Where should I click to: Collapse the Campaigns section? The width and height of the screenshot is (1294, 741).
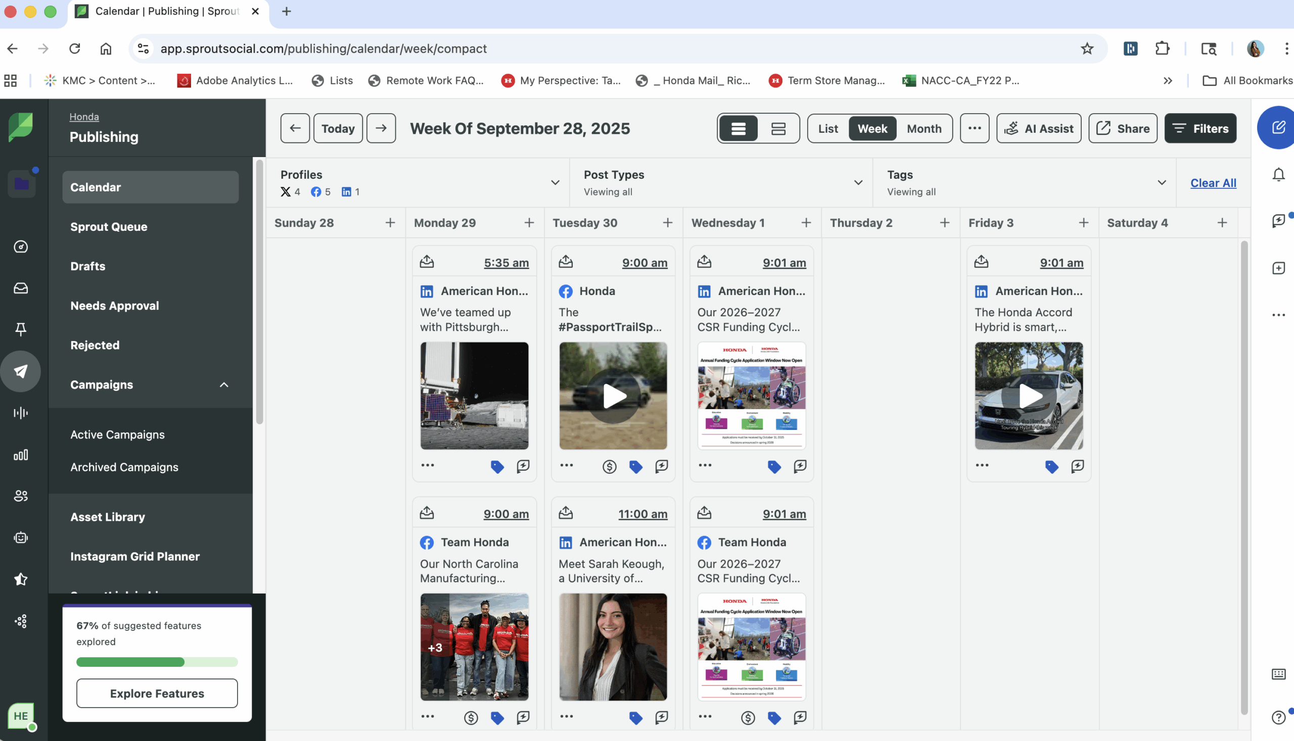[x=224, y=385]
